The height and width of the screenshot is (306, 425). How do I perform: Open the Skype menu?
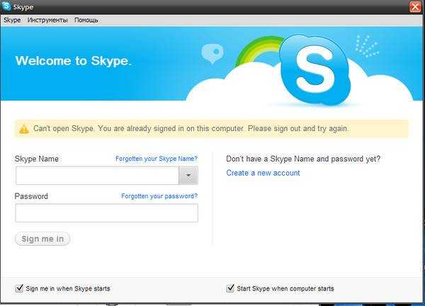point(12,20)
